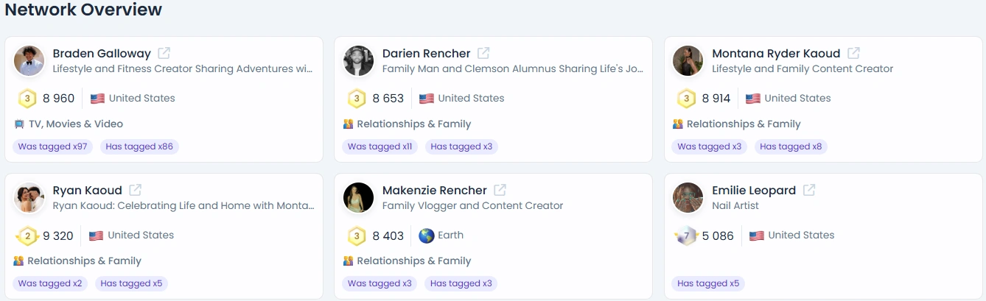986x301 pixels.
Task: Click the US flag in Braden Galloway's card
Action: pos(97,99)
